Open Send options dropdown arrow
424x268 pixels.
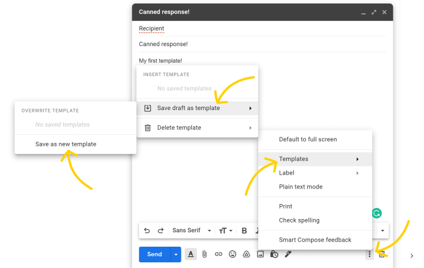pos(176,255)
